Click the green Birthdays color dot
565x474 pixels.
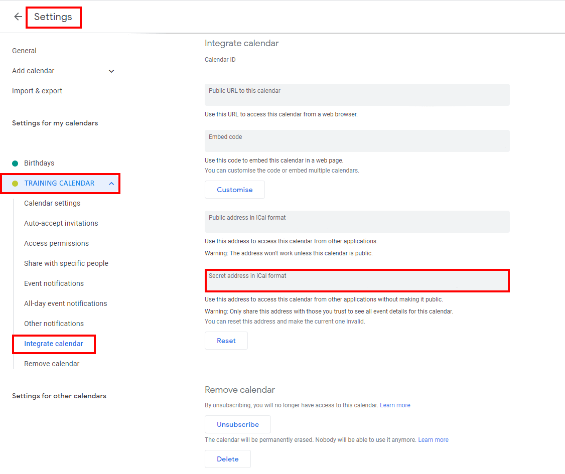tap(15, 164)
